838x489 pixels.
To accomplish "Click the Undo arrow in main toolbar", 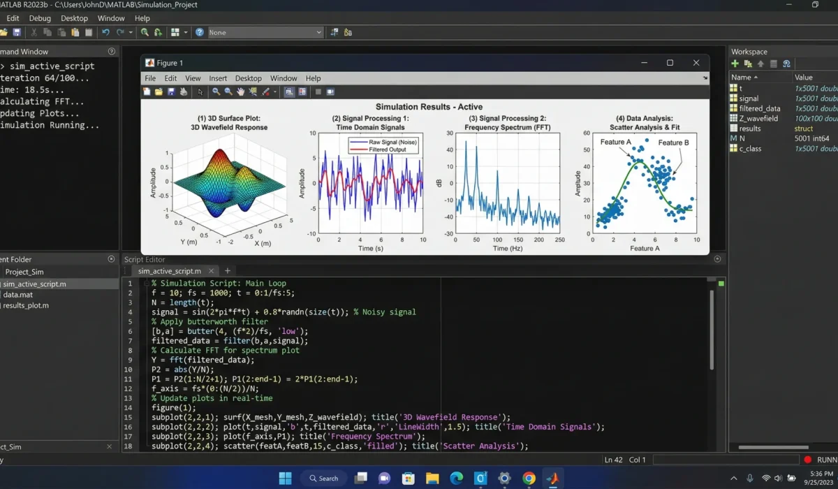I will (105, 32).
